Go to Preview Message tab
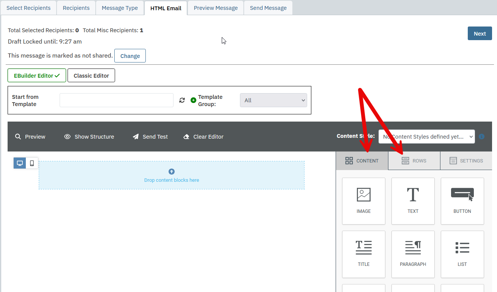The width and height of the screenshot is (497, 292). coord(216,8)
